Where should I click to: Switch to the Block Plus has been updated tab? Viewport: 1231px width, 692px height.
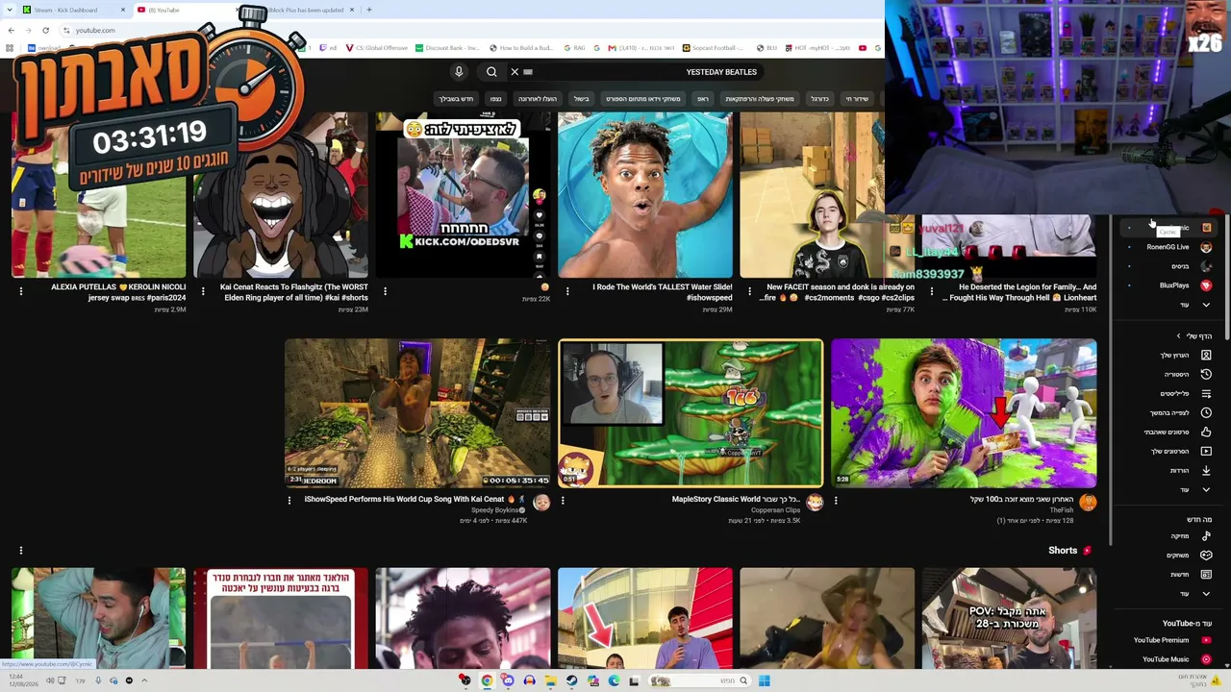click(x=306, y=10)
